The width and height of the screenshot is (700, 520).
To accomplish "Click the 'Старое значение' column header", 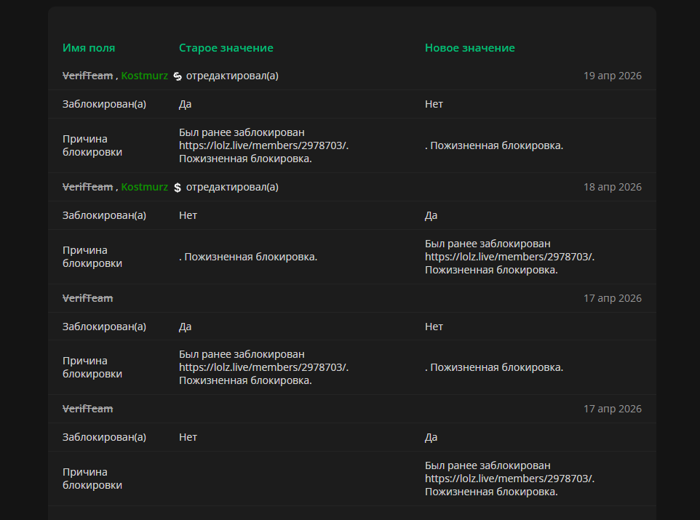I will 226,48.
